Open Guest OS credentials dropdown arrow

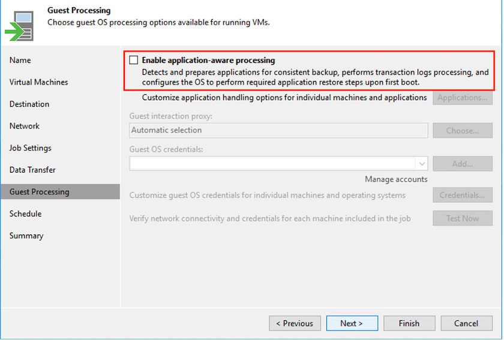[x=422, y=163]
